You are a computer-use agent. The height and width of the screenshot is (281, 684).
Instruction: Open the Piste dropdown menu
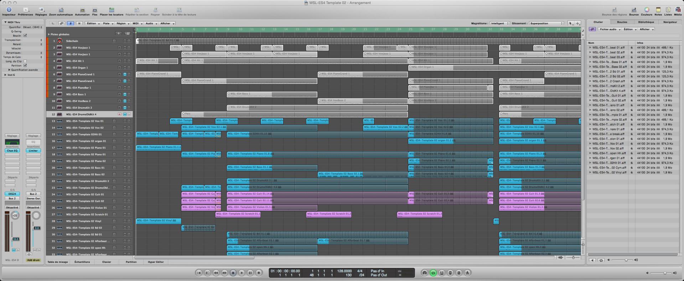tap(108, 24)
